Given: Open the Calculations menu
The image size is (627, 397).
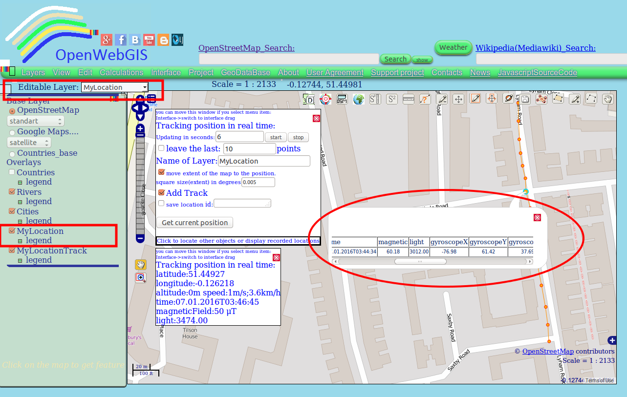Looking at the screenshot, I should [121, 72].
